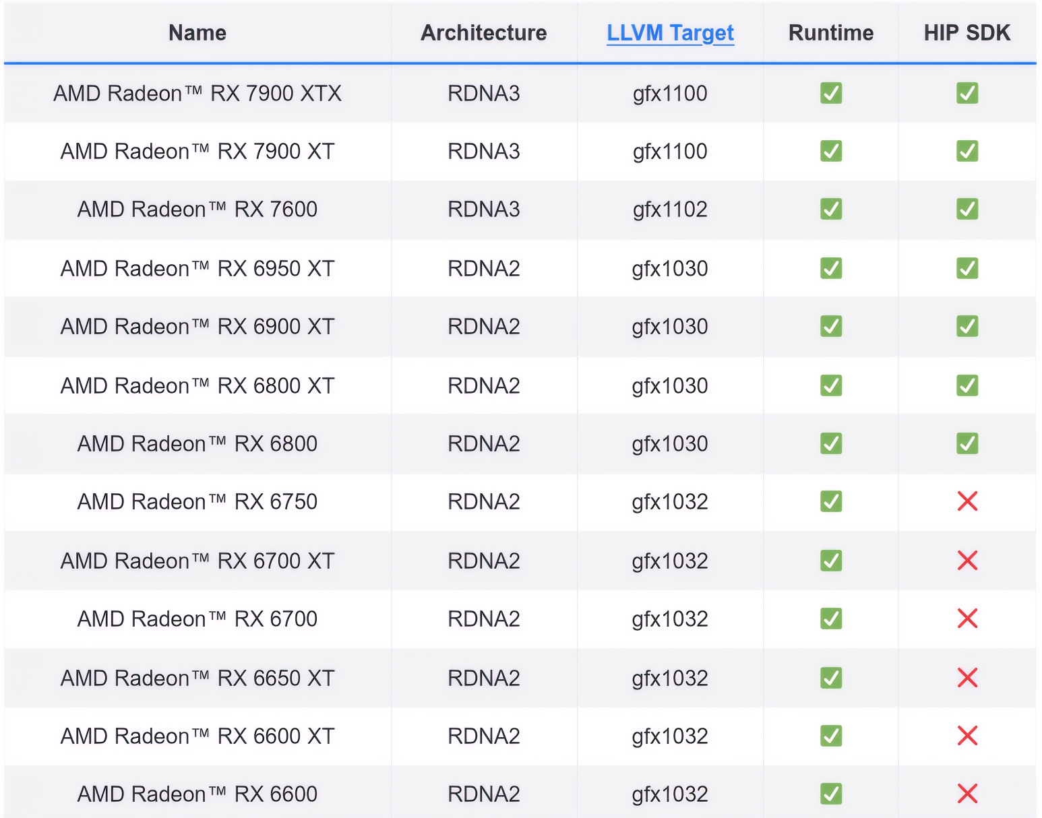The width and height of the screenshot is (1042, 818).
Task: Click the Runtime checkmark for RX 6900 XT
Action: [x=831, y=326]
